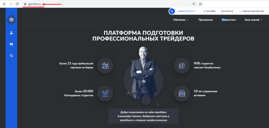Click the clock-arrow icon near 90% студентов

pos(182,66)
